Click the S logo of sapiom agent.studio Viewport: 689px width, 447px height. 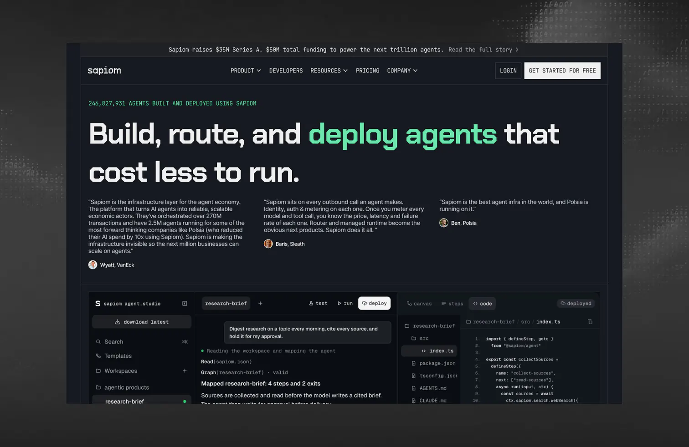point(98,304)
